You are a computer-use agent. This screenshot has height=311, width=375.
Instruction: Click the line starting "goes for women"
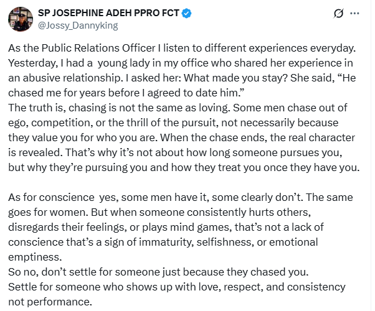159,212
